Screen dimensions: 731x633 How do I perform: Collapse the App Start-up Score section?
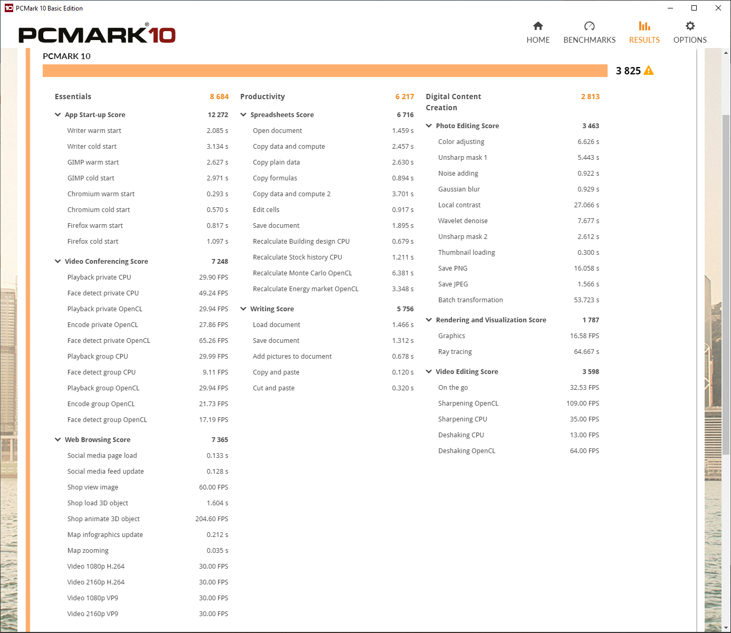(58, 114)
